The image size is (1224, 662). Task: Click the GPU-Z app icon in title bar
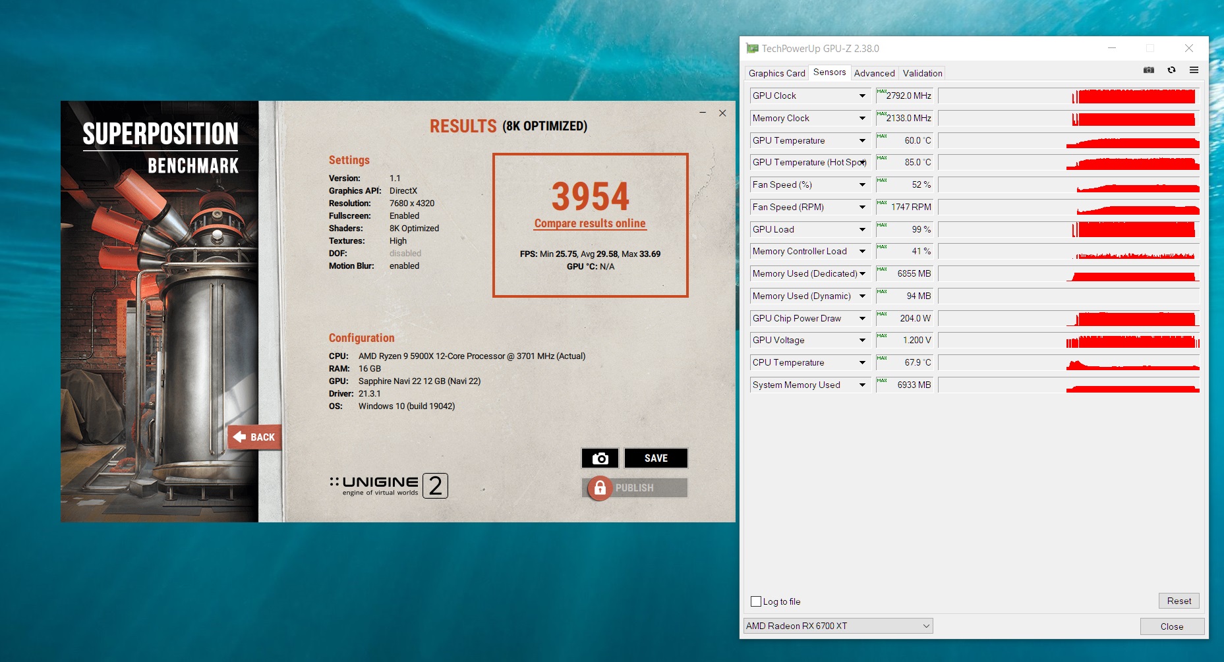click(752, 48)
